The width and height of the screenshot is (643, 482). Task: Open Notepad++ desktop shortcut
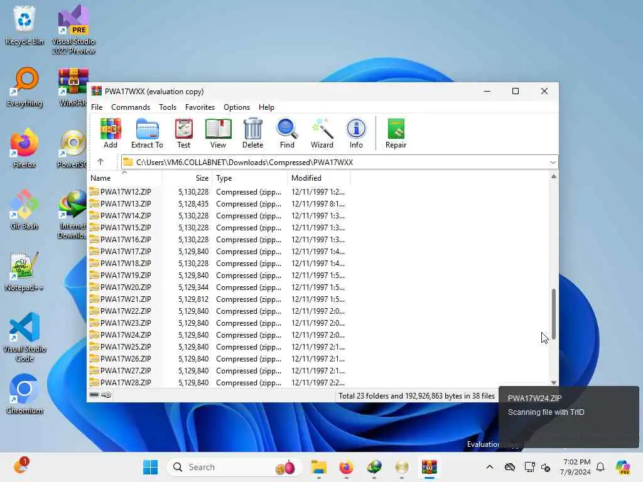[x=24, y=272]
